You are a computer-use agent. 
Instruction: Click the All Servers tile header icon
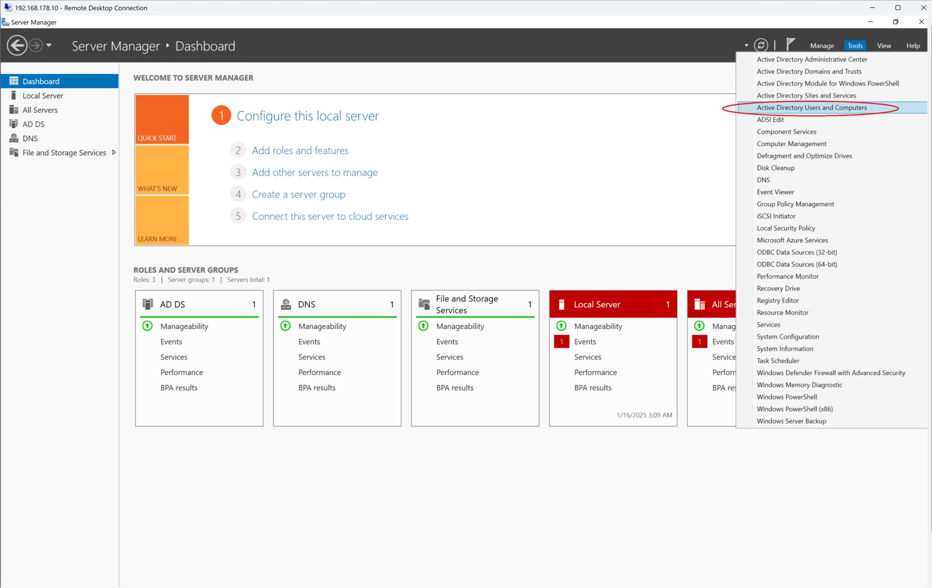pyautogui.click(x=700, y=304)
